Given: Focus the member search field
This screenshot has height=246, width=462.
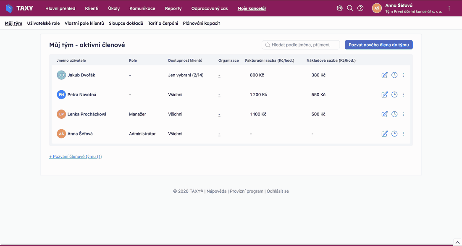Looking at the screenshot, I should pos(301,45).
